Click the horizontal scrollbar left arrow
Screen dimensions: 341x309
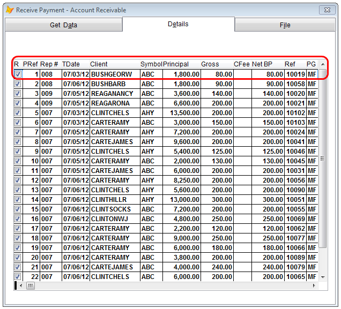(21, 285)
